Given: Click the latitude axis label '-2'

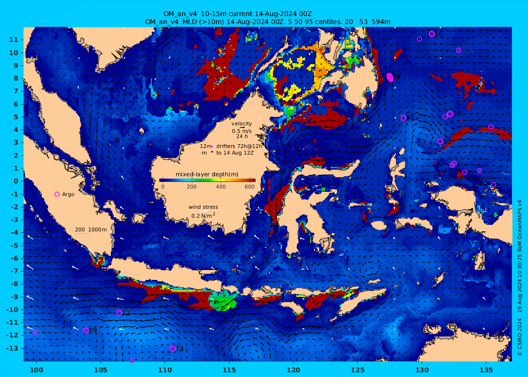Looking at the screenshot, I should tap(14, 207).
